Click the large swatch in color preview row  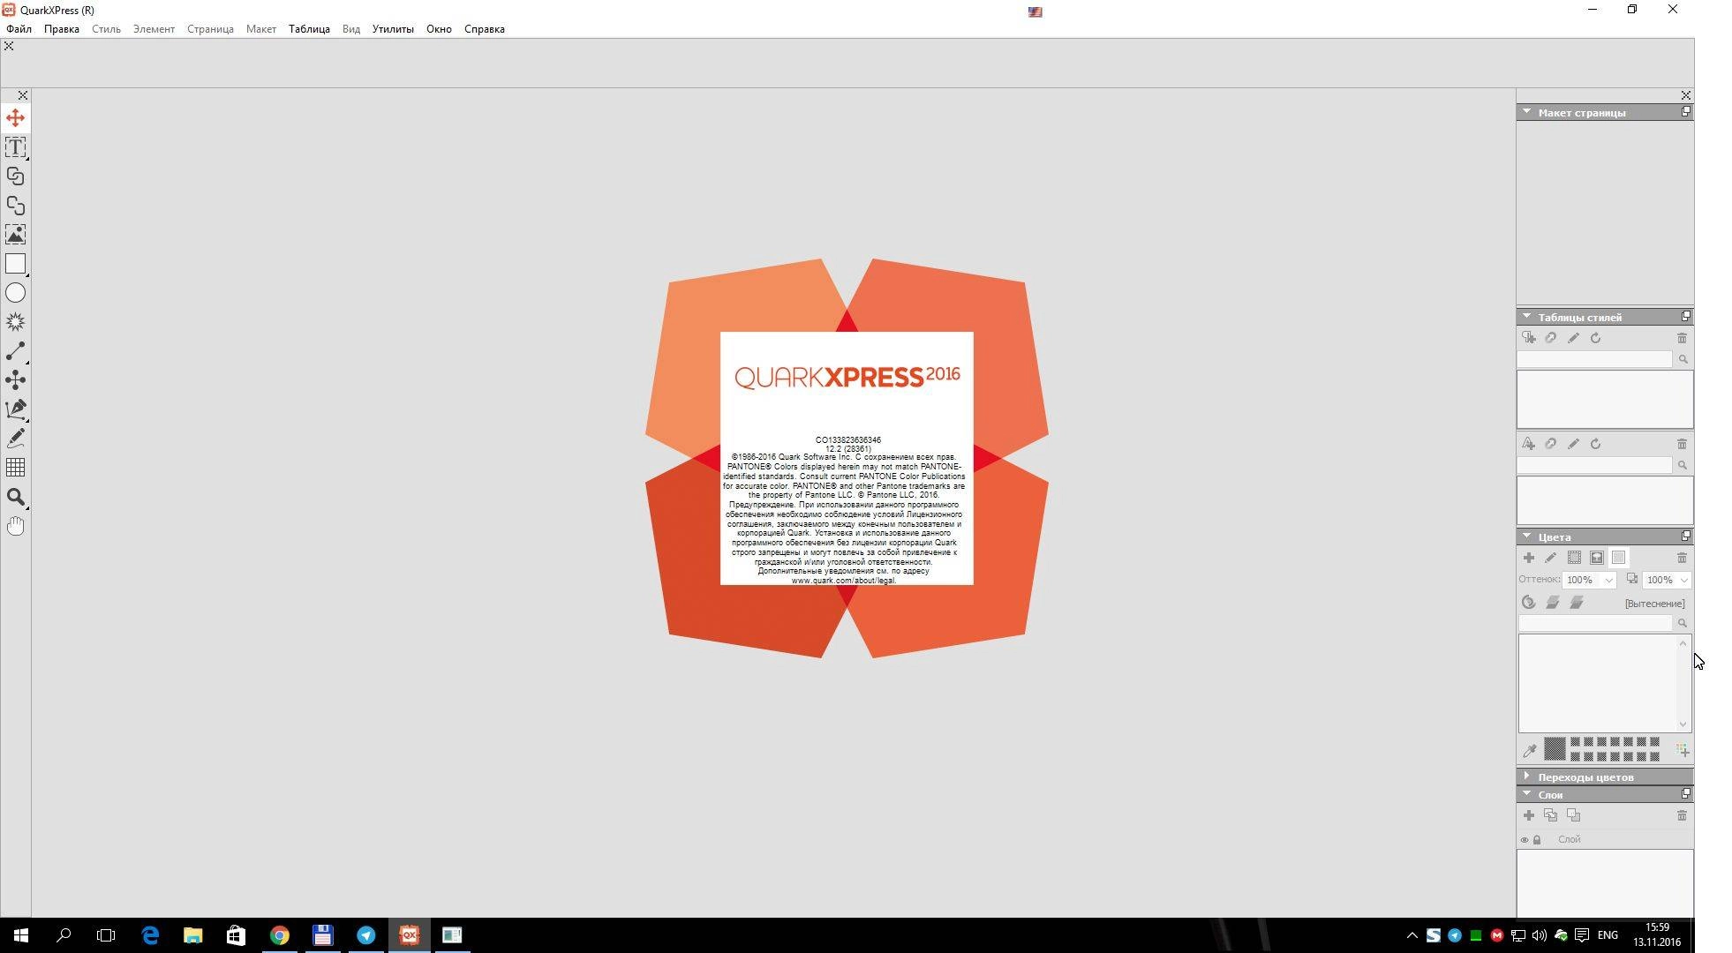point(1555,749)
